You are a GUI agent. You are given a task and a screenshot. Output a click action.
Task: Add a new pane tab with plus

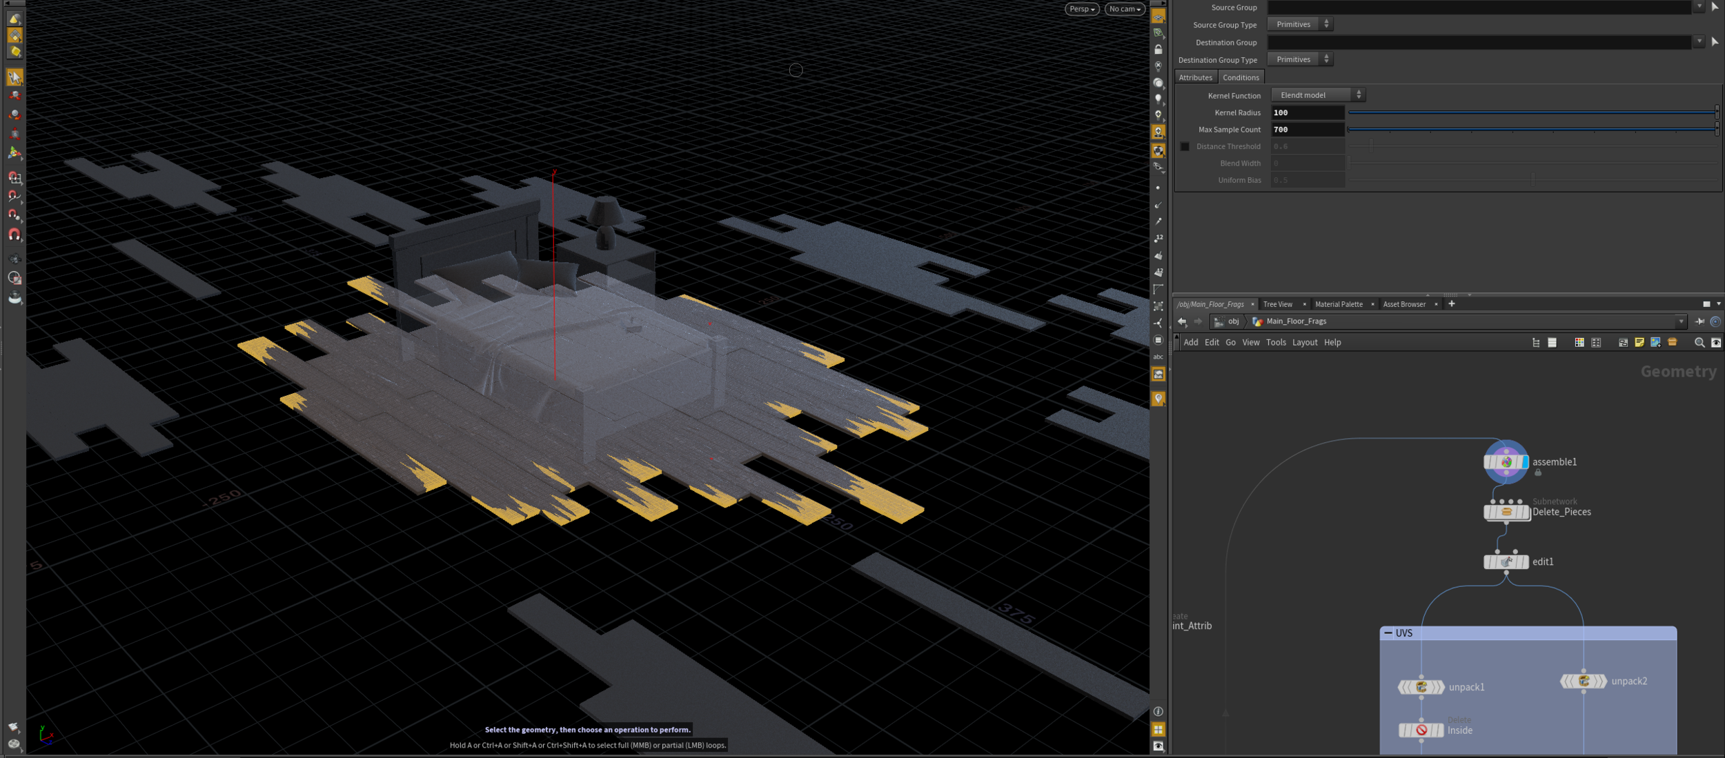(x=1452, y=304)
